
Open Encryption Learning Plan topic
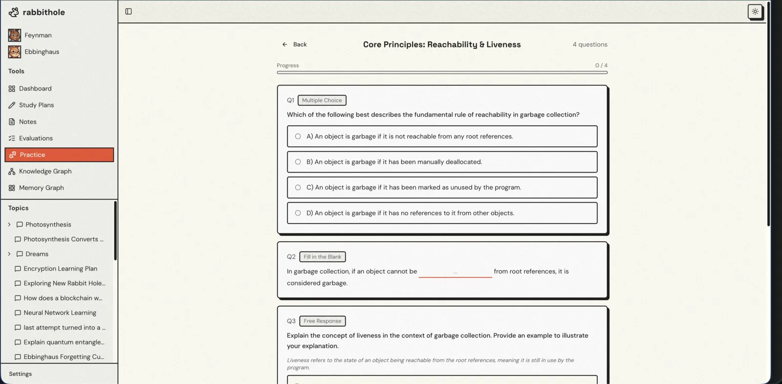pos(60,269)
